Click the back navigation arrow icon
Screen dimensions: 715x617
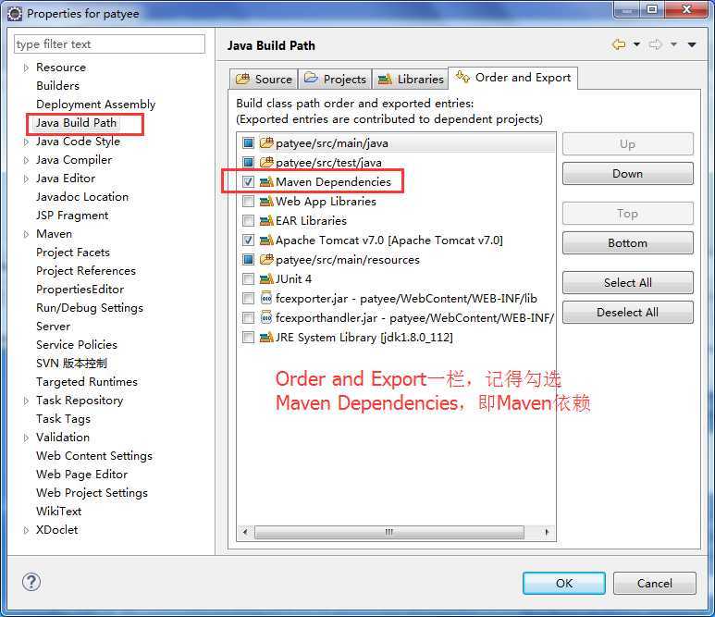pyautogui.click(x=619, y=44)
